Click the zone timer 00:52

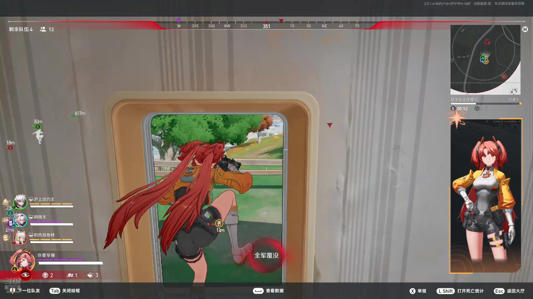pyautogui.click(x=462, y=109)
